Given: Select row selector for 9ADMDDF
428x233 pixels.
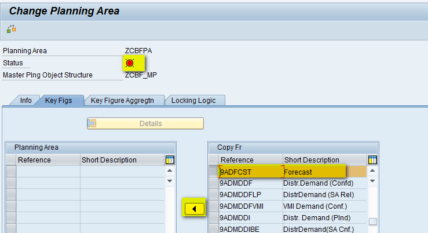Looking at the screenshot, I should coord(214,183).
